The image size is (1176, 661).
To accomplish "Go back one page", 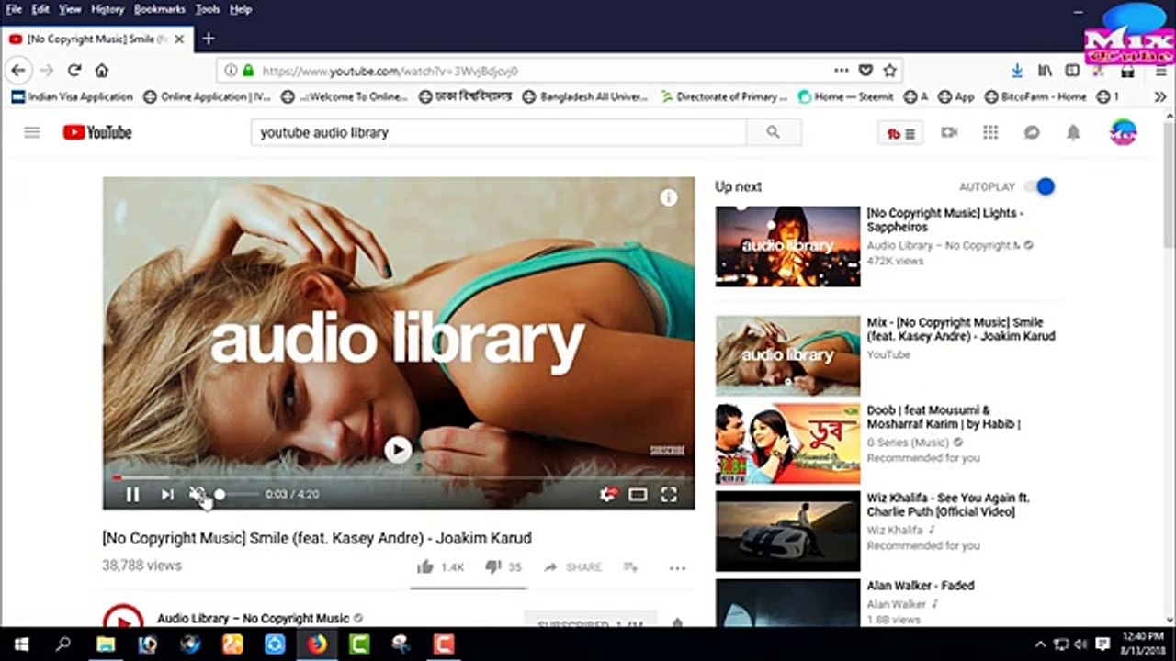I will [x=18, y=70].
